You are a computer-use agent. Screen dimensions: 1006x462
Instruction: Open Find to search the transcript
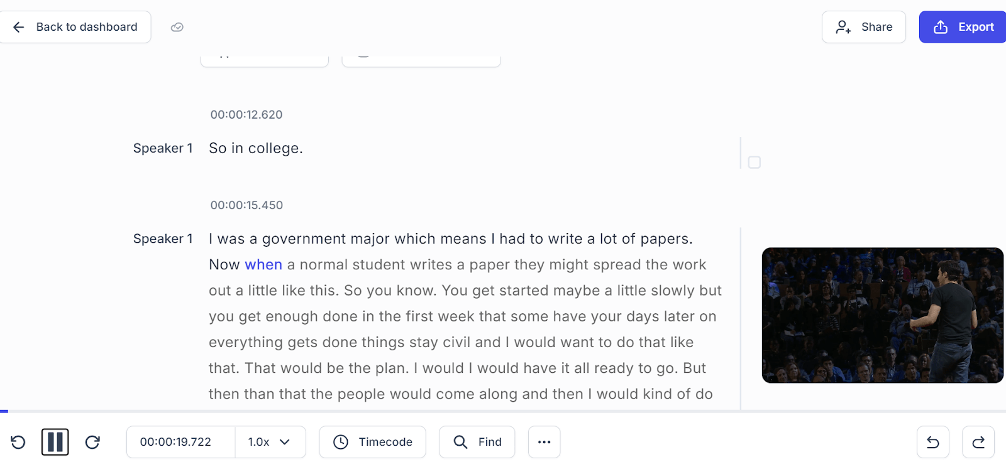(476, 442)
